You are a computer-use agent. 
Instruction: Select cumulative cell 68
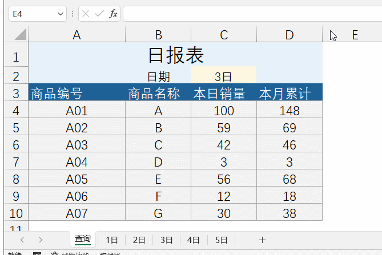(x=289, y=178)
